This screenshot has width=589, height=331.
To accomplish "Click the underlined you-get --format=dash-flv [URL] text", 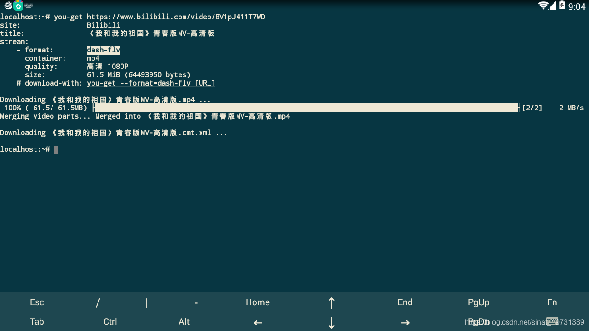I will [x=151, y=83].
